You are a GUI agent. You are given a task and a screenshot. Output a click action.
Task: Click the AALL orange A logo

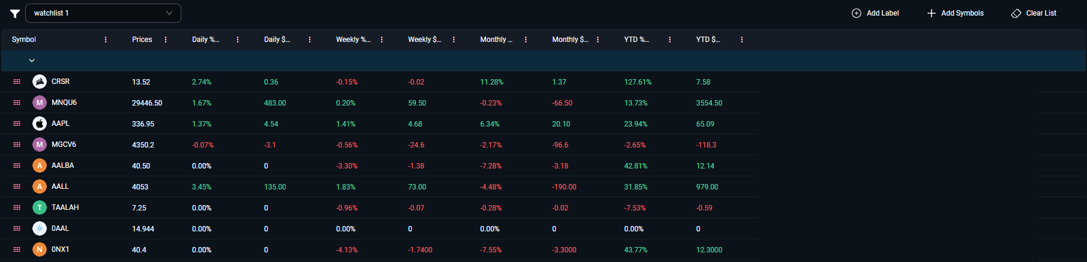point(40,186)
